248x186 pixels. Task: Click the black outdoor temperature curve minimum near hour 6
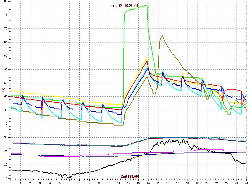coord(69,177)
